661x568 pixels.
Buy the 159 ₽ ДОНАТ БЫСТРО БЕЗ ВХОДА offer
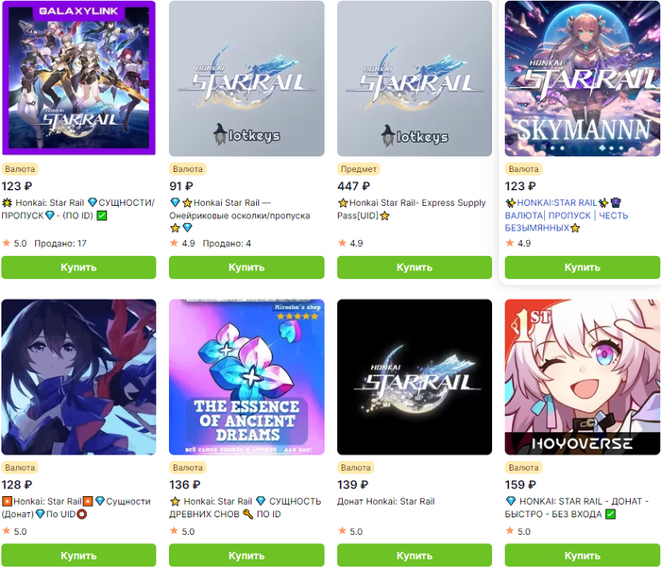pos(583,556)
